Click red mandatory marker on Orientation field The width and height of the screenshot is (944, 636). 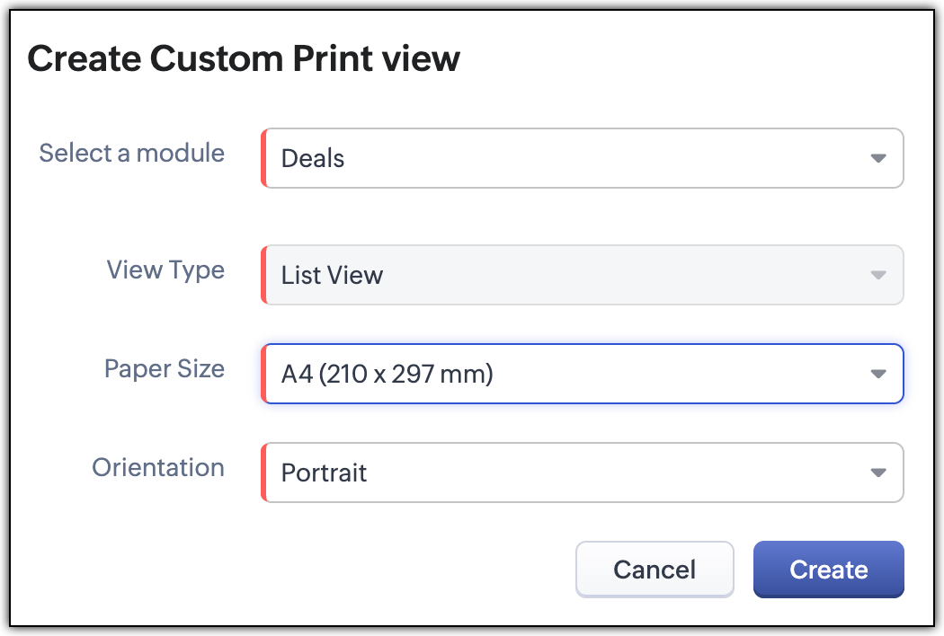264,473
